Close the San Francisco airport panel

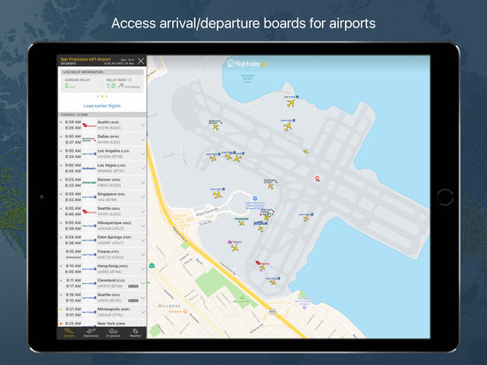(x=140, y=61)
